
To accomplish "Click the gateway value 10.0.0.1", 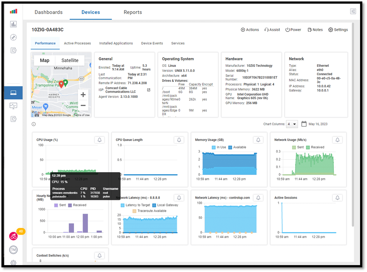I will tap(323, 91).
